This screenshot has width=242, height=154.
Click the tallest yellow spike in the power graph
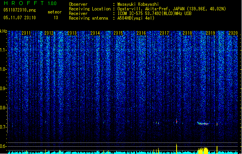click(x=177, y=149)
